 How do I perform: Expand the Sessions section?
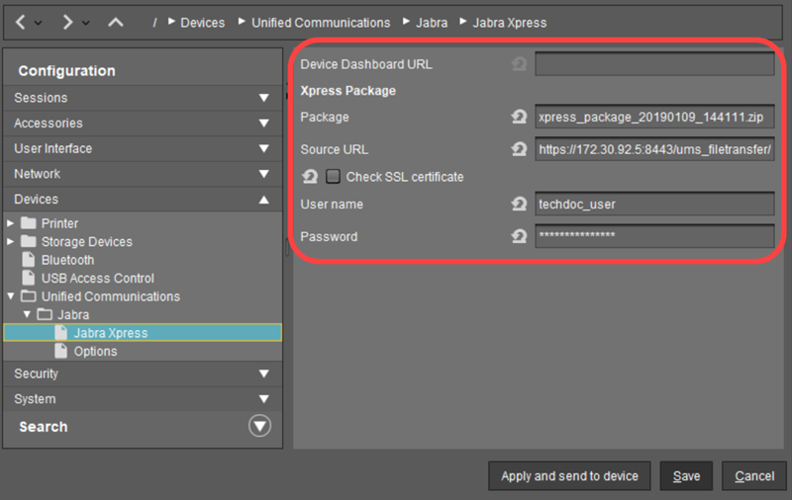pos(263,98)
